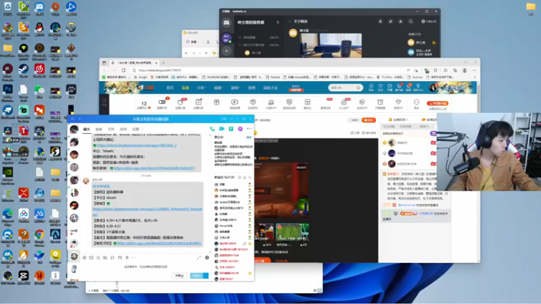The image size is (541, 304).
Task: Open the 游戏 dropdown in Douyu navigation
Action: point(235,88)
